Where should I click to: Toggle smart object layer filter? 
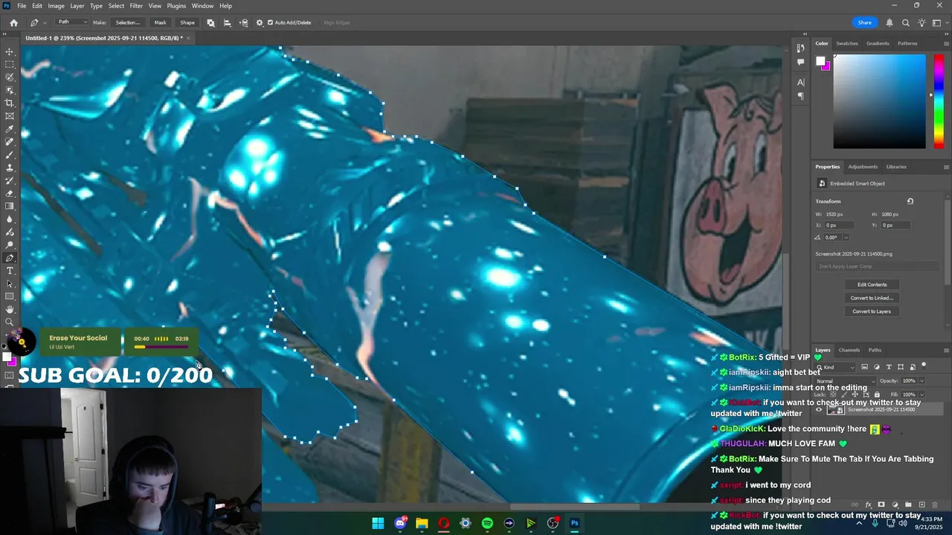(x=913, y=367)
